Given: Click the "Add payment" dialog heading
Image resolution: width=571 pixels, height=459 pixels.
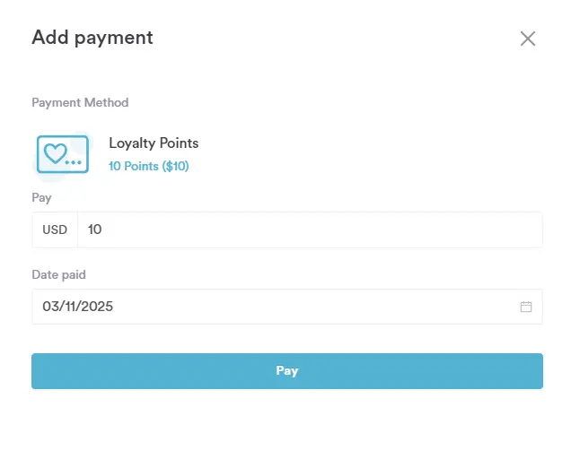Looking at the screenshot, I should (x=92, y=38).
